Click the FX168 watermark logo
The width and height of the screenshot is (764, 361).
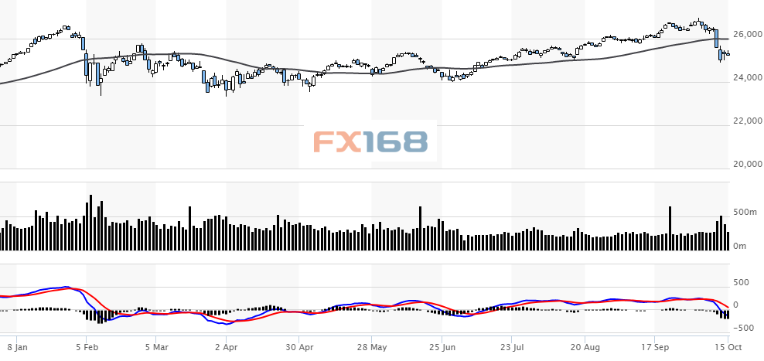pos(370,141)
